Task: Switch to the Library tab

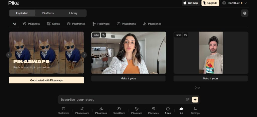Action: pyautogui.click(x=73, y=13)
